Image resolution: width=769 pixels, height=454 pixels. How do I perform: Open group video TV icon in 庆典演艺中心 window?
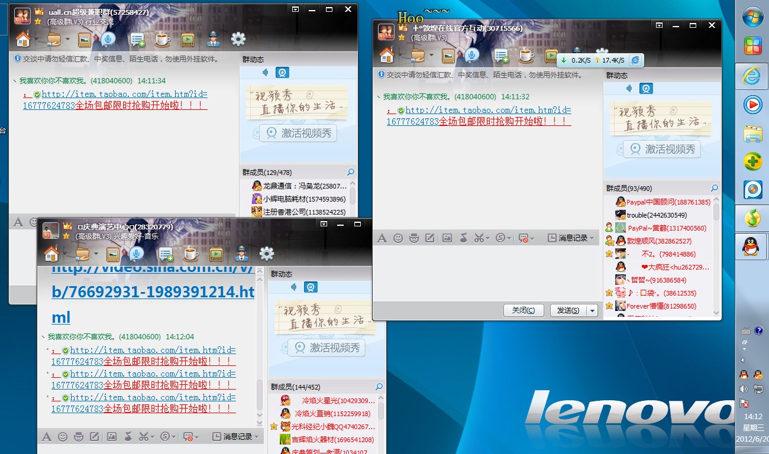click(x=216, y=254)
